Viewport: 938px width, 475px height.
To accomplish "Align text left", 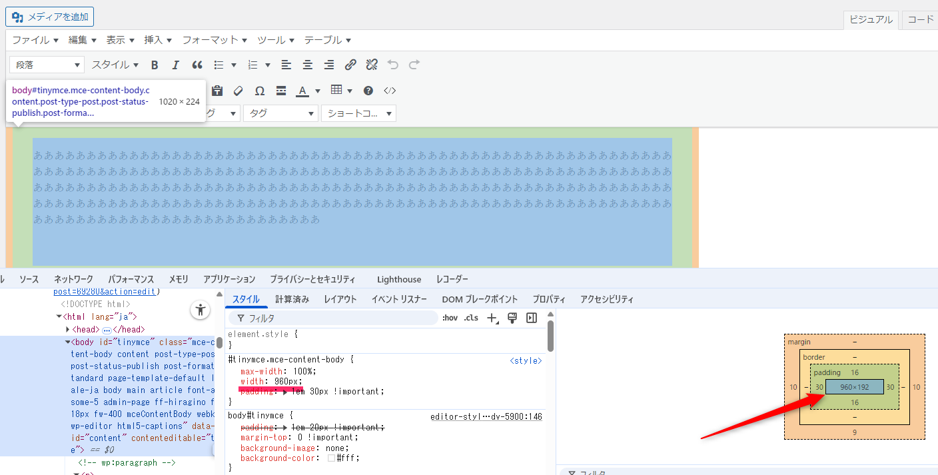I will coord(286,65).
